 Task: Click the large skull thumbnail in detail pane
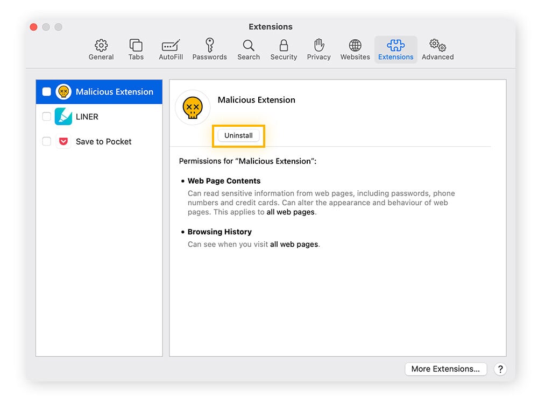(x=192, y=107)
